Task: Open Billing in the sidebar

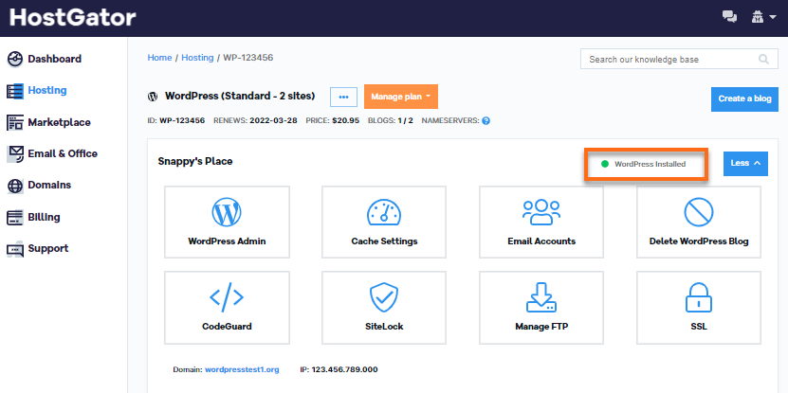Action: tap(34, 217)
